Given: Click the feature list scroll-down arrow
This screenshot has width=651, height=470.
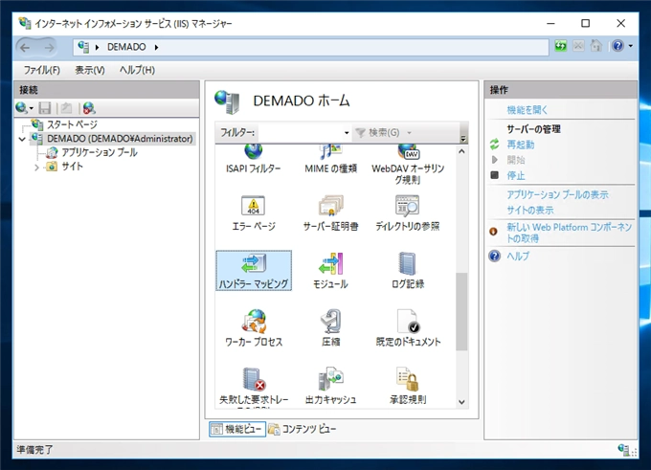Looking at the screenshot, I should 461,401.
